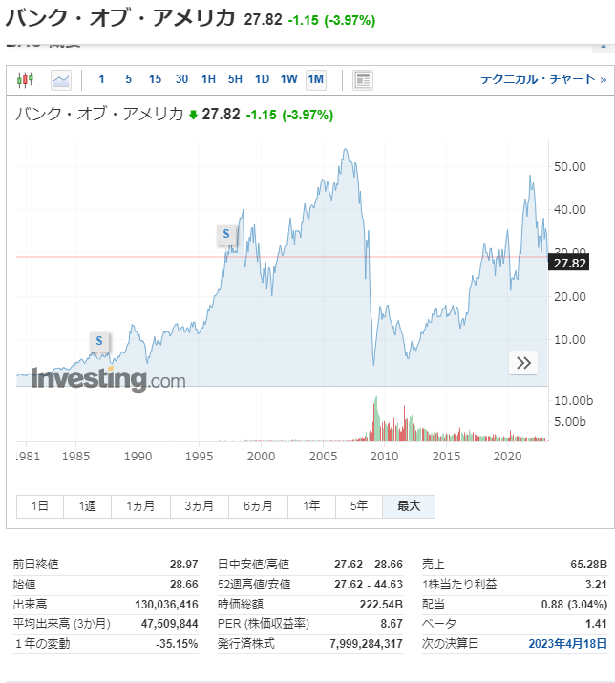Open the chart layout table icon

tap(362, 80)
